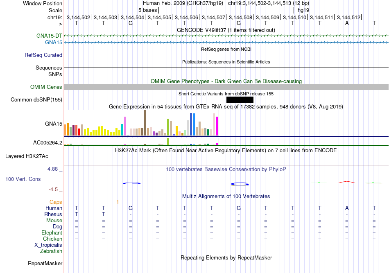Click the 100 Vert. Cons label
This screenshot has height=273, width=389.
[x=23, y=179]
